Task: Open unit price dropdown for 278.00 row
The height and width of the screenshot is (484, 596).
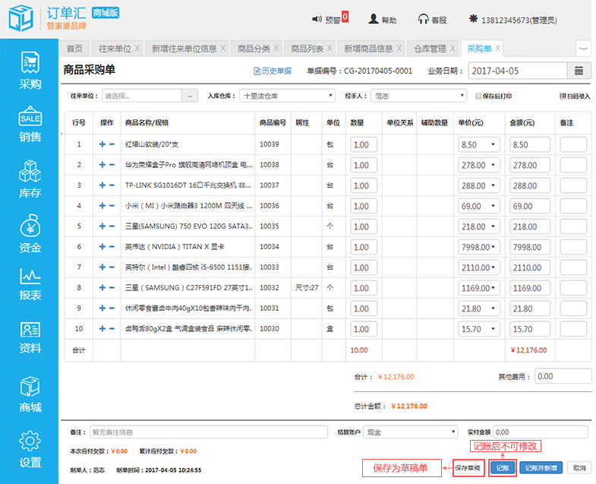Action: click(x=493, y=165)
